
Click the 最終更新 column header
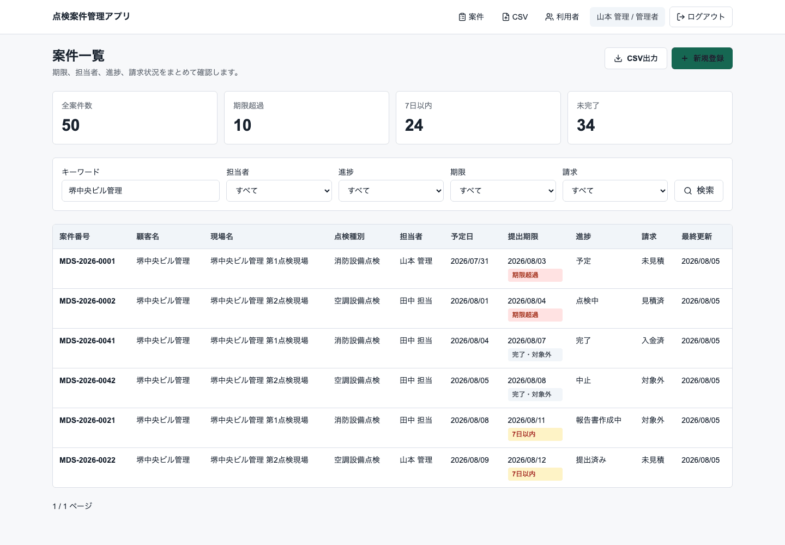[x=697, y=237]
